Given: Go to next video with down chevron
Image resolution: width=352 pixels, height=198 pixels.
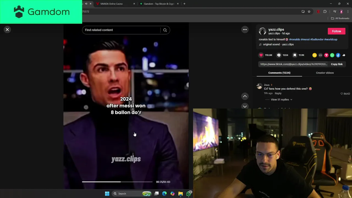Looking at the screenshot, I should pos(245,106).
